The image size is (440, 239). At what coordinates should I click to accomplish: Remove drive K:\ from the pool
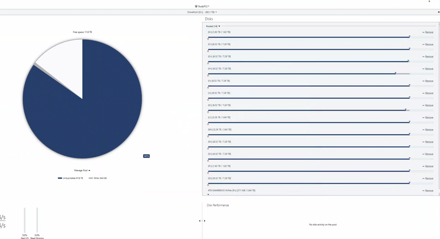coord(428,105)
